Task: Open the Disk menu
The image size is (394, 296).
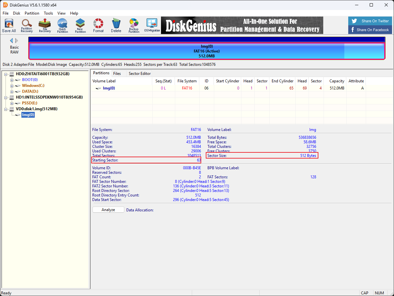Action: [x=17, y=13]
